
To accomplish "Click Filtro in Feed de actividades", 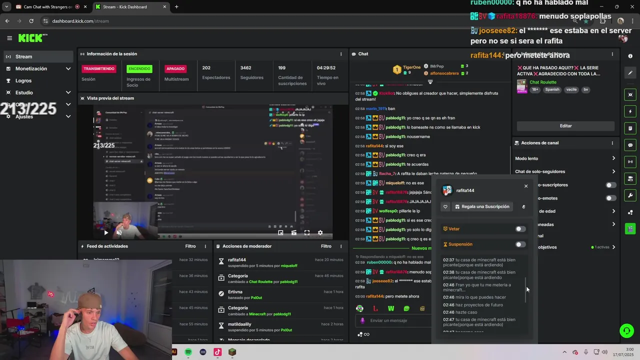I will click(x=190, y=246).
